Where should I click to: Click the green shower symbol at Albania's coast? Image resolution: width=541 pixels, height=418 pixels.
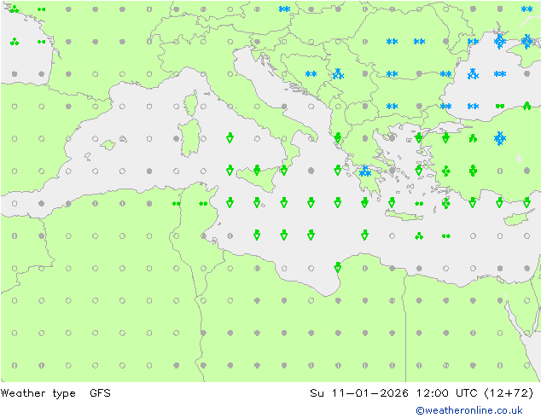pyautogui.click(x=338, y=137)
